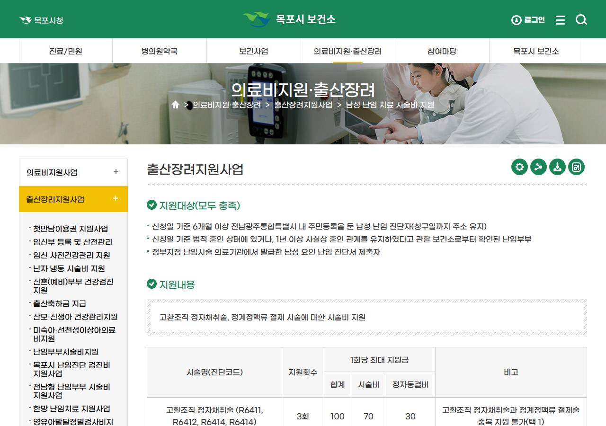Open 신혼(예비)부부 건강검진 지원 link
The image size is (606, 426).
[73, 286]
